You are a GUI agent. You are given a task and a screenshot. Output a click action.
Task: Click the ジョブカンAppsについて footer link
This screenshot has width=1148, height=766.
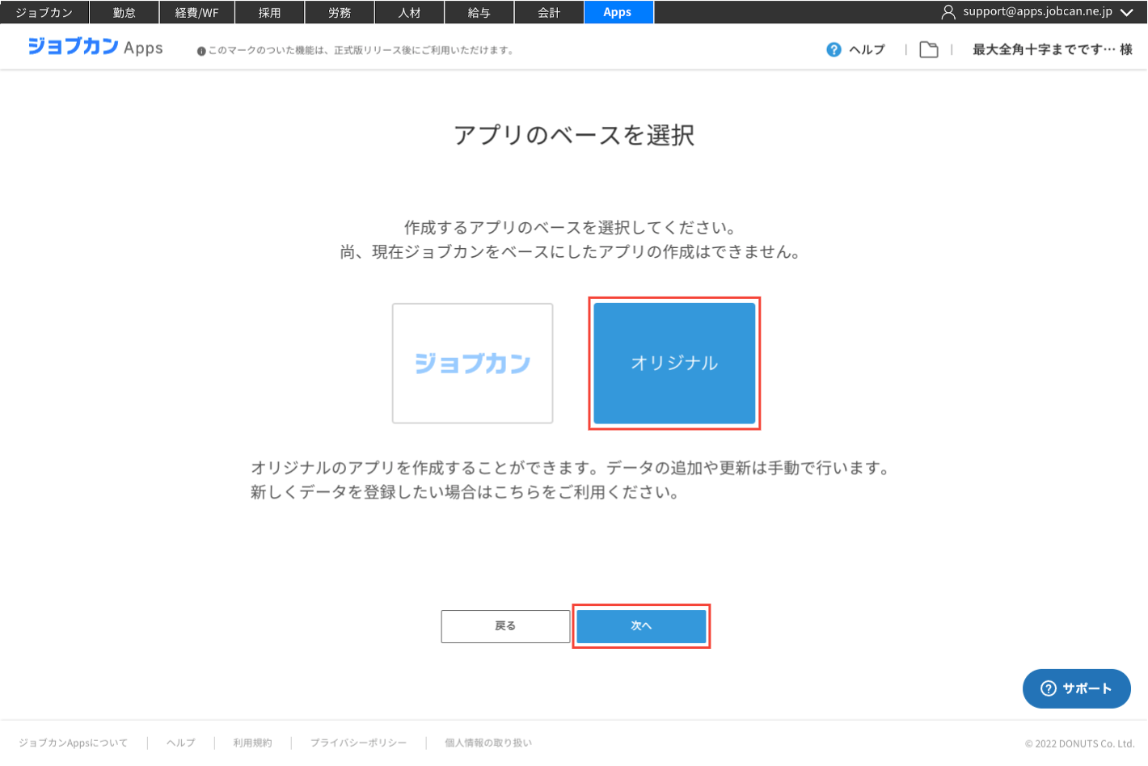(x=74, y=743)
